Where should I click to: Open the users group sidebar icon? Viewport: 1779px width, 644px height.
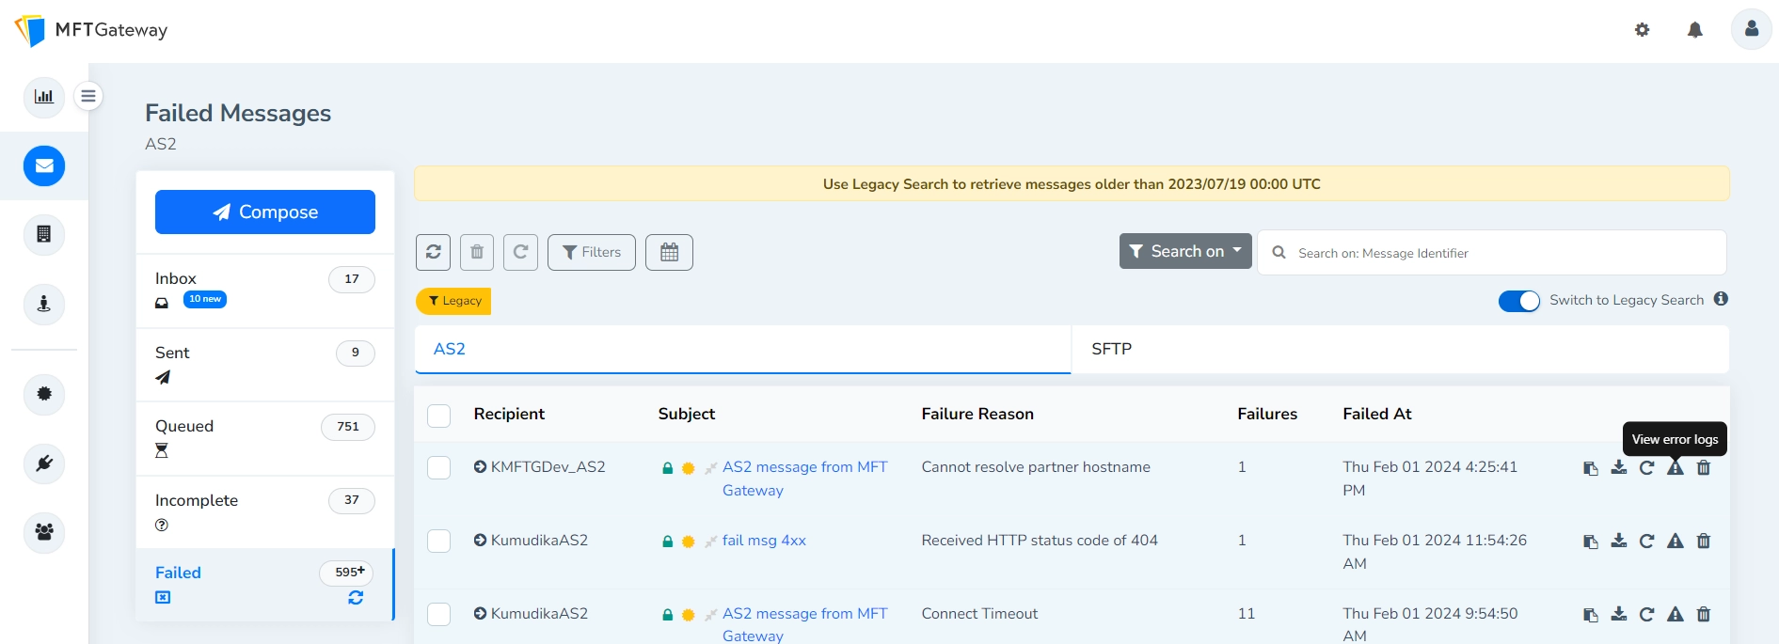pyautogui.click(x=43, y=532)
